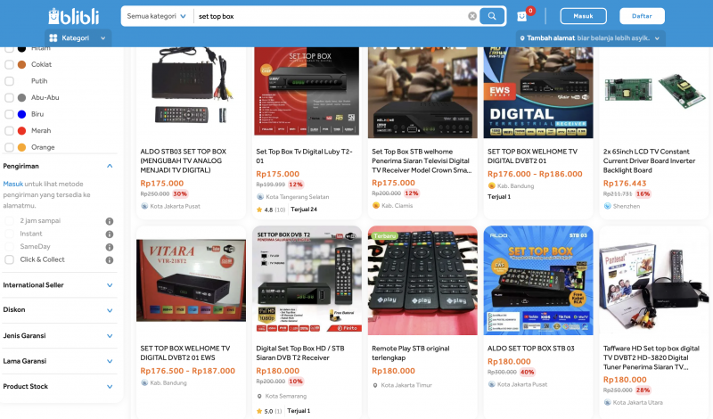713x419 pixels.
Task: Click the magnifier search button
Action: [492, 16]
